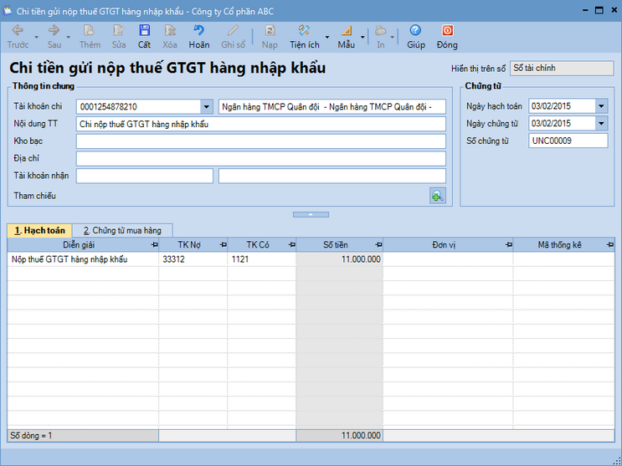Pin the TK Nợ column
Viewport: 622px width, 466px height.
click(224, 245)
